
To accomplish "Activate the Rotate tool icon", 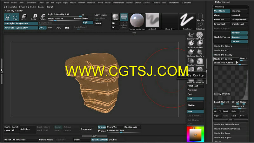I will [43, 17].
